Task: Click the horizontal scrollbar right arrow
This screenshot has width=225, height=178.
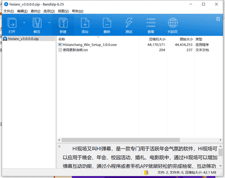Action: 220,140
